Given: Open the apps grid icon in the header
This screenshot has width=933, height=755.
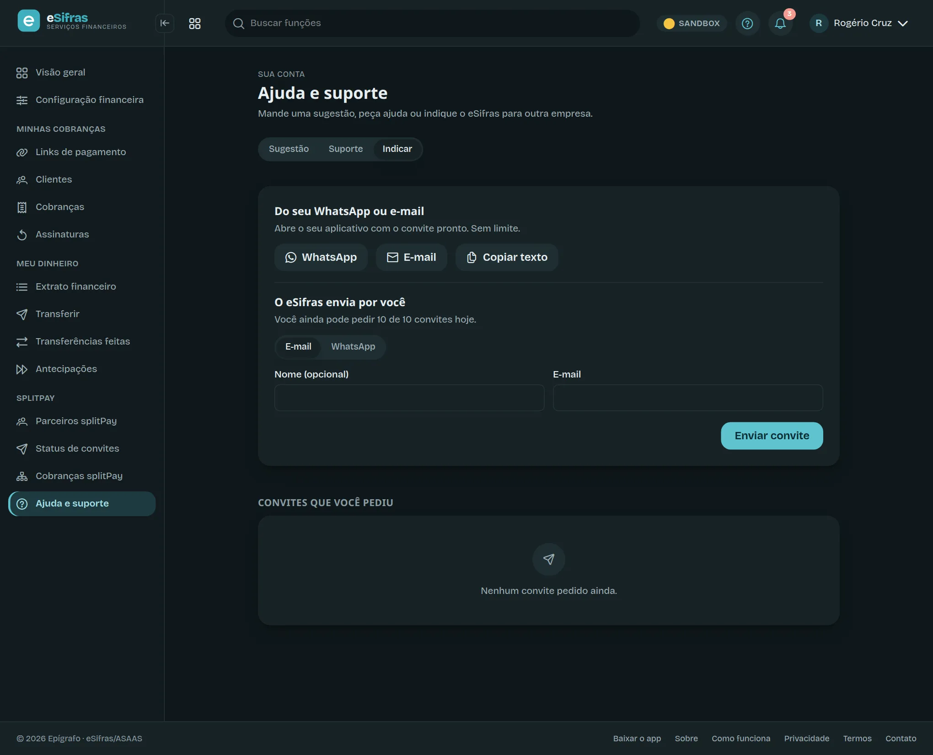Looking at the screenshot, I should pos(195,23).
